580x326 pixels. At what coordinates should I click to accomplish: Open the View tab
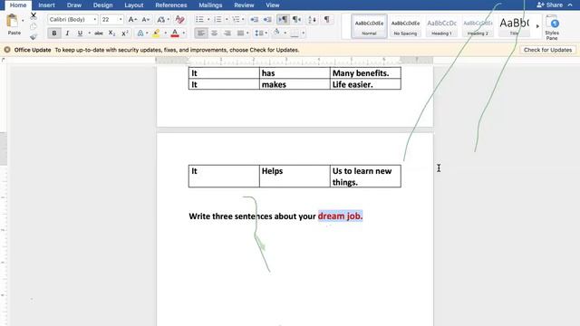(x=273, y=5)
